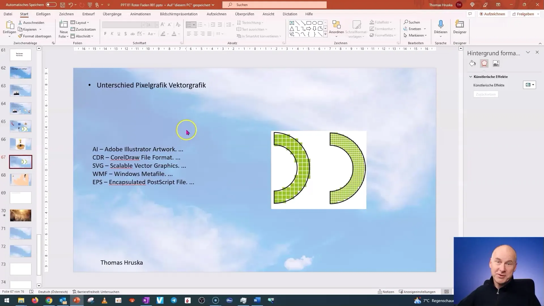Open Übergänge tab in ribbon

click(x=112, y=14)
